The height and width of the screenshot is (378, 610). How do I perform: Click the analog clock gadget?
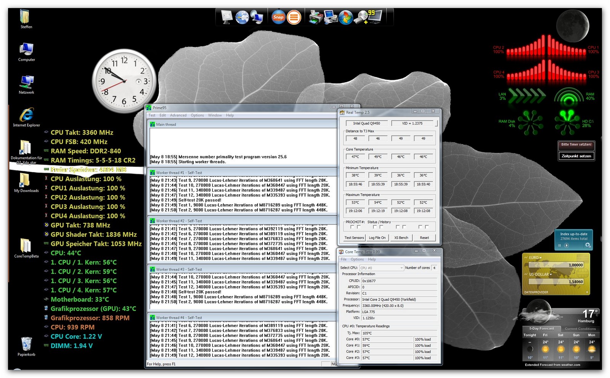point(124,81)
